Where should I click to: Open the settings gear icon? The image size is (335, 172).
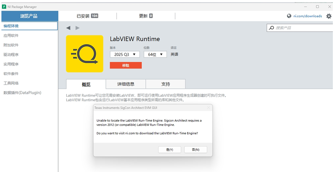click(x=329, y=16)
